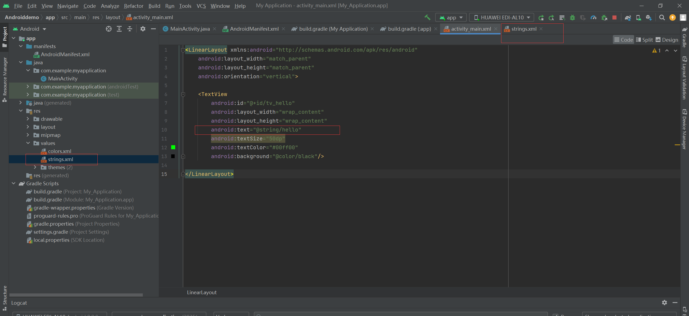689x316 pixels.
Task: Open the Profiler gauge icon
Action: [593, 17]
